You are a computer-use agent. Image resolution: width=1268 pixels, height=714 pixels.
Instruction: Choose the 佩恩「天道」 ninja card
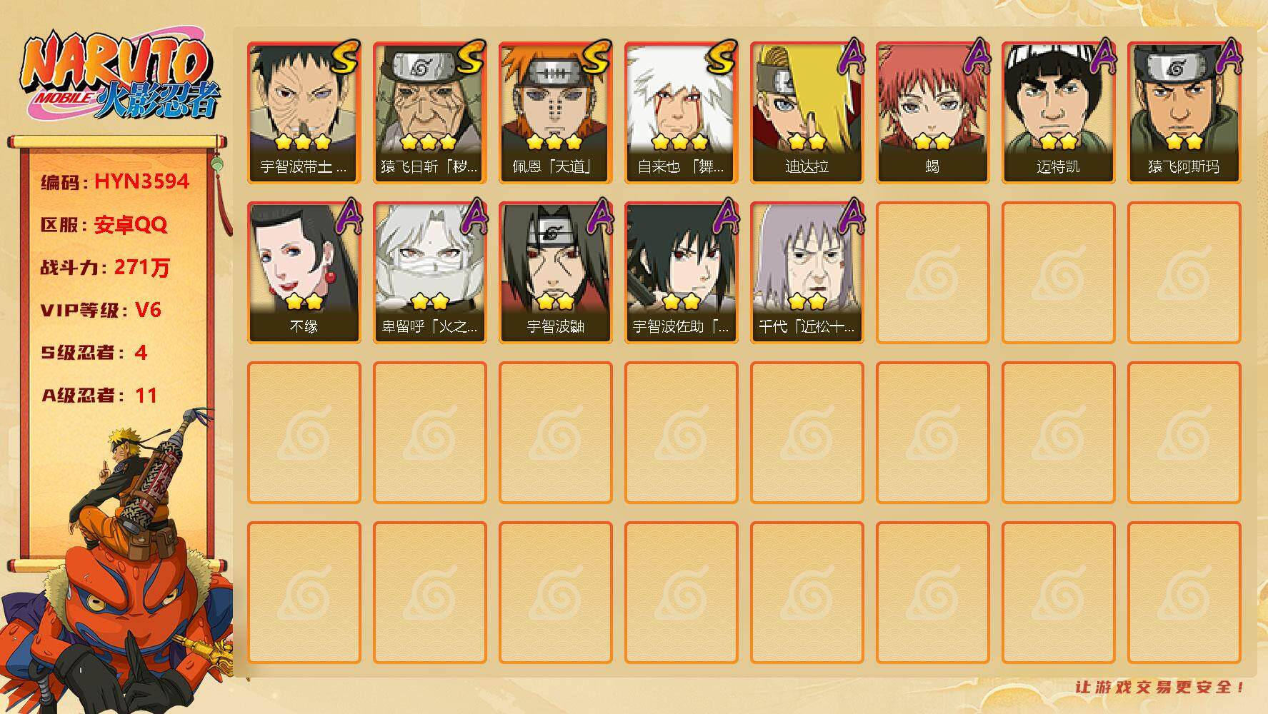pyautogui.click(x=556, y=113)
